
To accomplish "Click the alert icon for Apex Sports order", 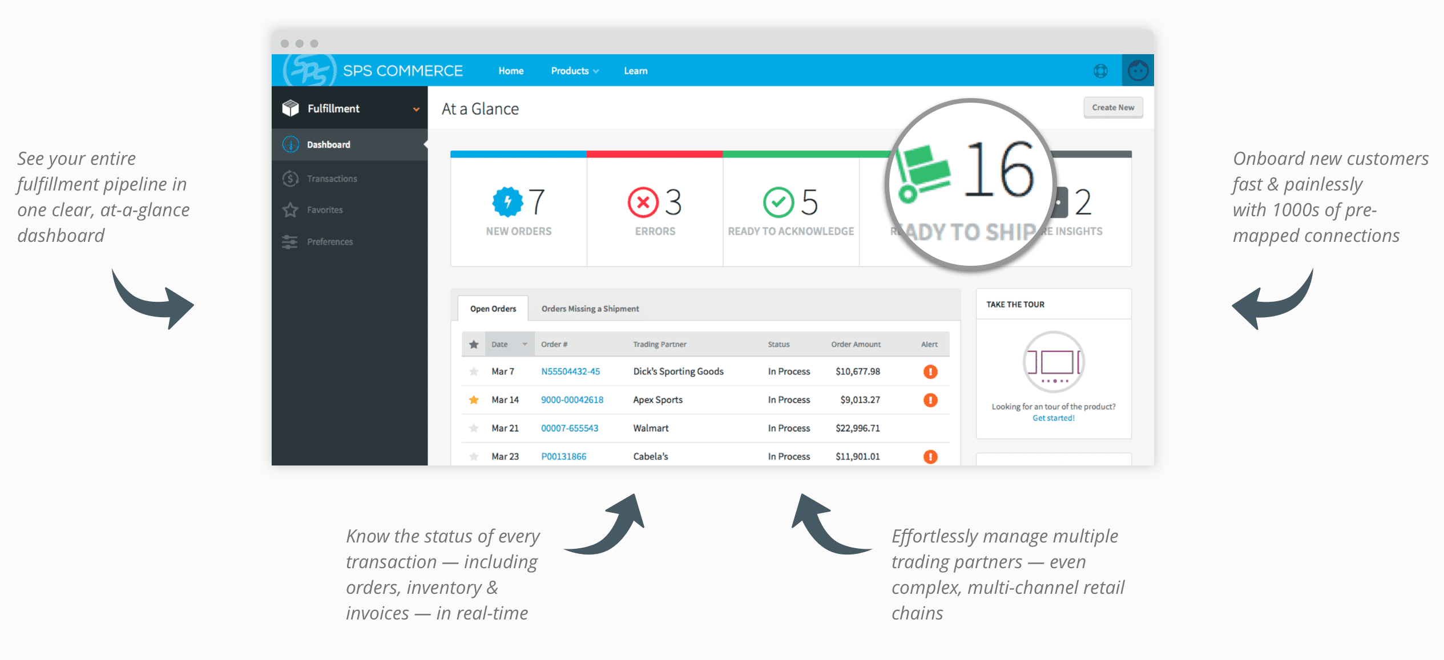I will [x=930, y=400].
